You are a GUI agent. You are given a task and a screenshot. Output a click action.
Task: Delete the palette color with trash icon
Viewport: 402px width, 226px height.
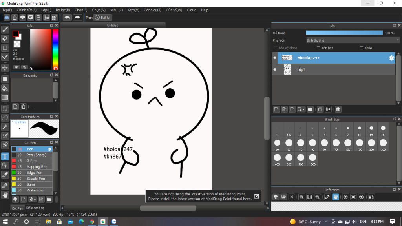click(23, 107)
